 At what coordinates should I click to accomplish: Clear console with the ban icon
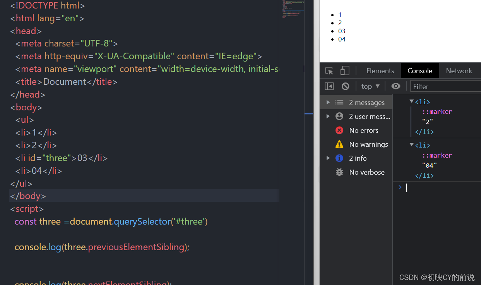346,86
